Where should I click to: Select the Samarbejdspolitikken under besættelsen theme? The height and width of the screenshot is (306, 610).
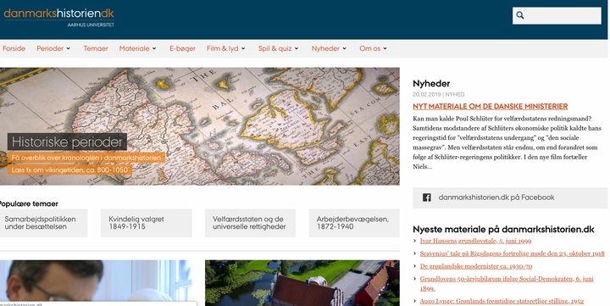(x=43, y=223)
